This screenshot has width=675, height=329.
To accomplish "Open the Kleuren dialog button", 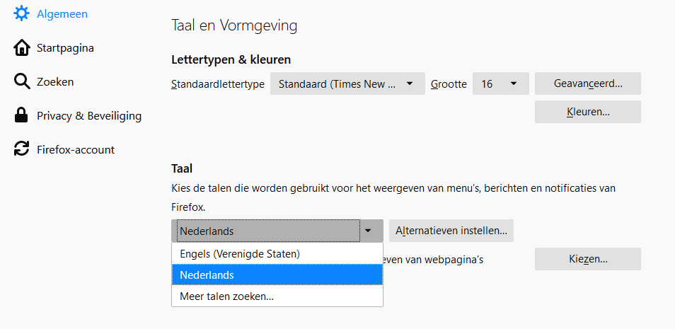I will pos(587,112).
